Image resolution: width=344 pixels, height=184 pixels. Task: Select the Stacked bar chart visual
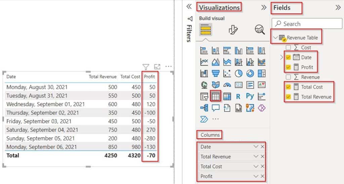click(x=204, y=50)
